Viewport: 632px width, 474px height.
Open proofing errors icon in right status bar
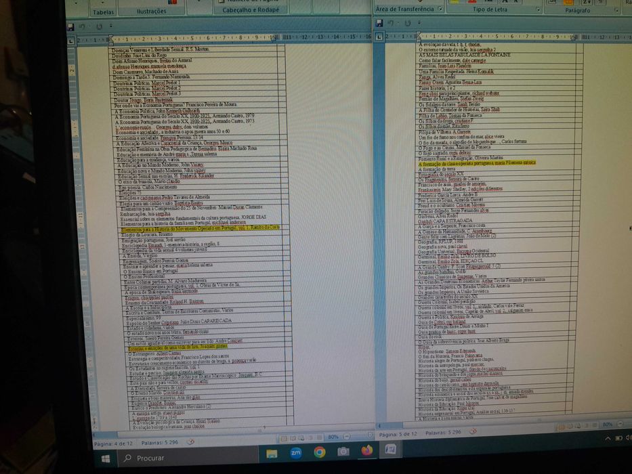point(473,431)
